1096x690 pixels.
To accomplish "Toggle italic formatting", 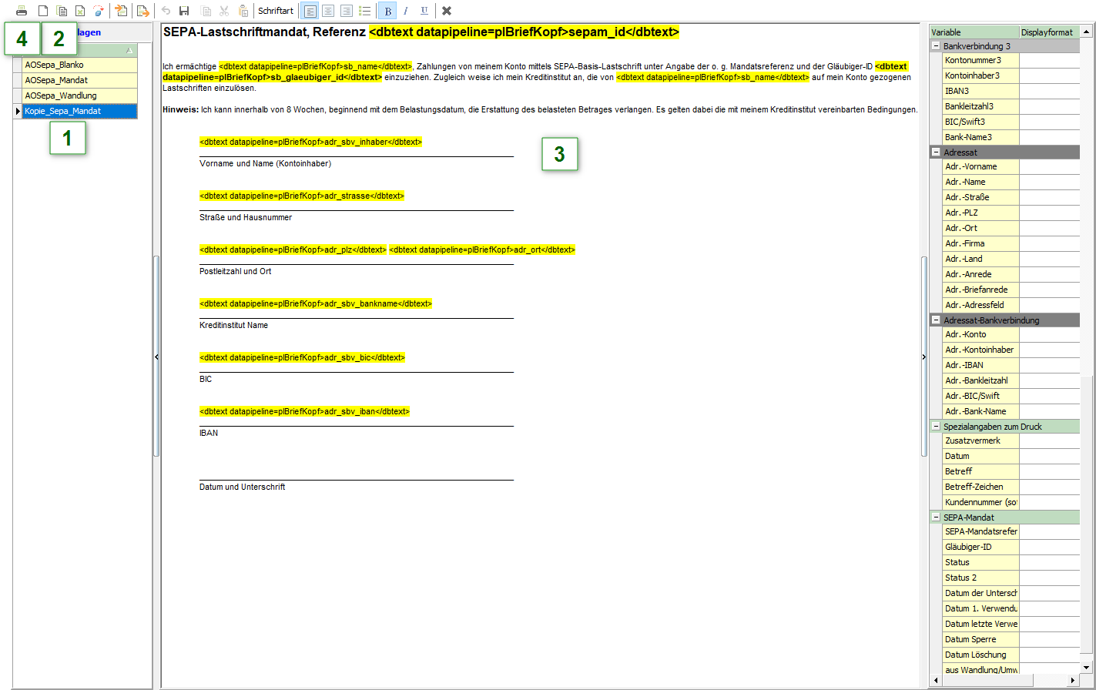I will tap(406, 11).
